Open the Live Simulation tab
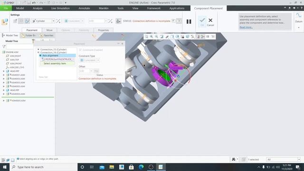This screenshot has height=171, width=304. (60, 8)
